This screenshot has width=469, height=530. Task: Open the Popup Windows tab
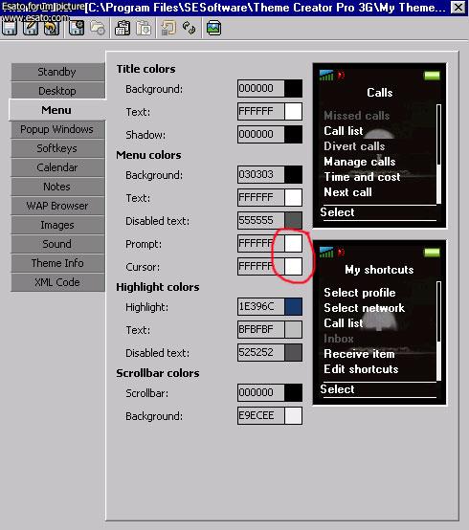coord(57,129)
